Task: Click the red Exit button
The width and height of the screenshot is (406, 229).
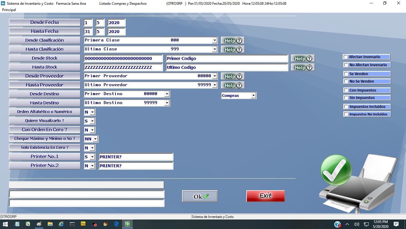Action: (265, 196)
